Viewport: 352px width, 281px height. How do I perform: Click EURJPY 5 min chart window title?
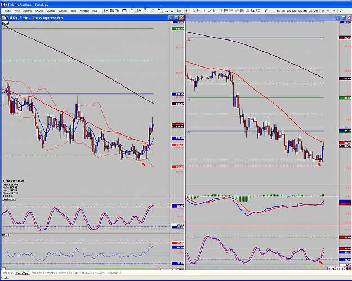[34, 17]
